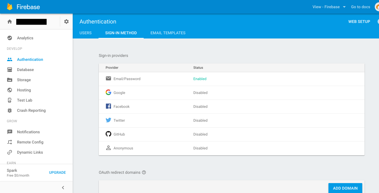379x193 pixels.
Task: Open the Email Templates tab
Action: pyautogui.click(x=168, y=33)
